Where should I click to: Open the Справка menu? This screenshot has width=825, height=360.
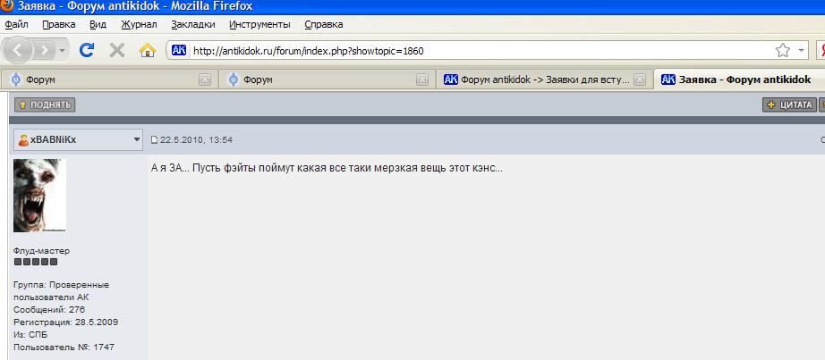pos(324,24)
